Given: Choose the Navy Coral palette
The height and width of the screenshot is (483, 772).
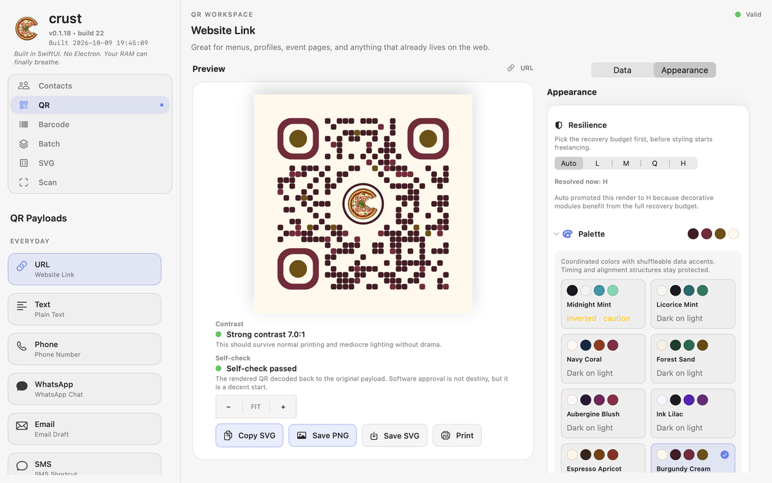Looking at the screenshot, I should (x=603, y=359).
